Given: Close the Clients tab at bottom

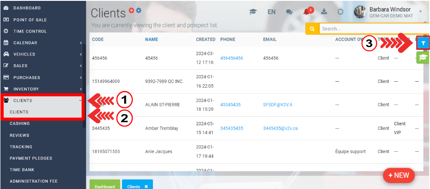Looking at the screenshot, I should pos(146,186).
